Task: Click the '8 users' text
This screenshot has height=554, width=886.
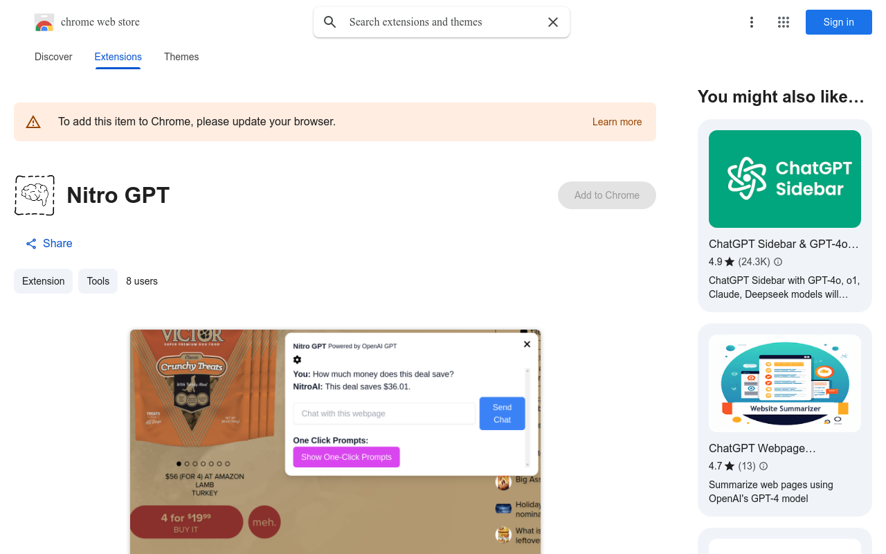Action: tap(142, 281)
